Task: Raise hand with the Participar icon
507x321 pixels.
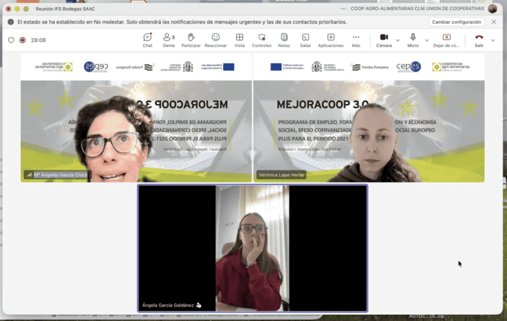Action: pyautogui.click(x=191, y=40)
